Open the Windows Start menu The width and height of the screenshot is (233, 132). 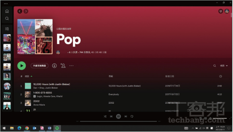(4, 128)
